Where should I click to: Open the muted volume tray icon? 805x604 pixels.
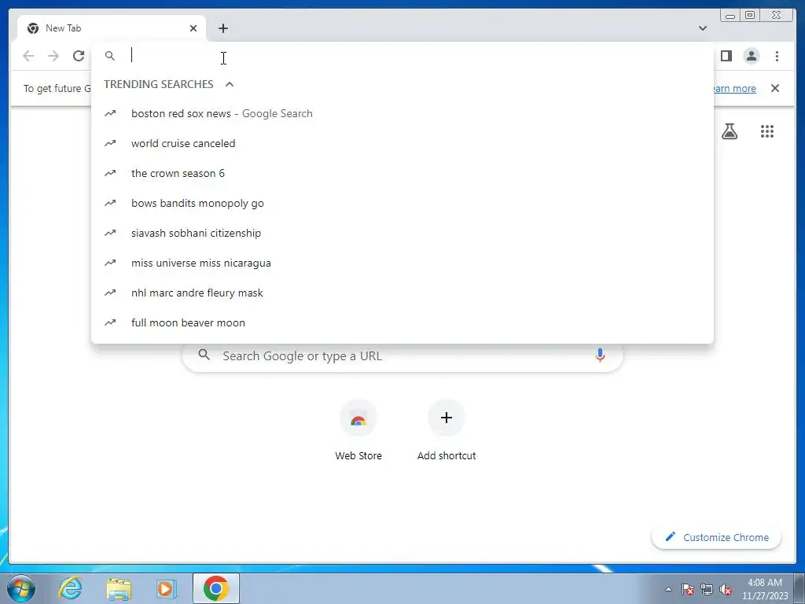pos(726,589)
